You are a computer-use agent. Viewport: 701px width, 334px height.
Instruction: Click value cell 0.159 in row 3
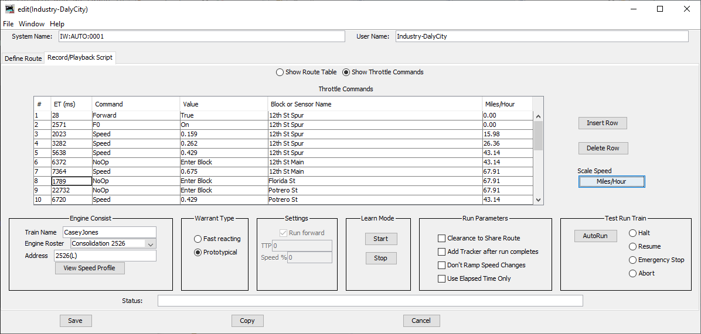pos(223,134)
